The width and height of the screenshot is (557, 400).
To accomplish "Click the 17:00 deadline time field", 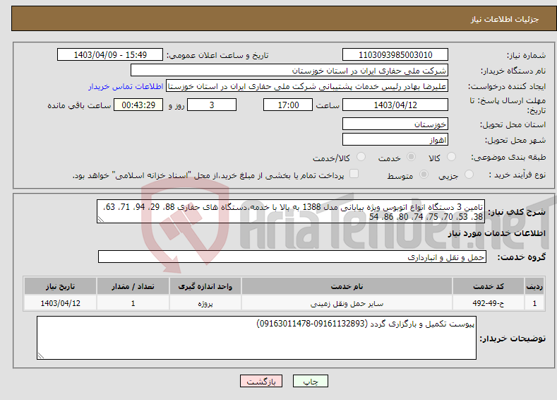I will pyautogui.click(x=288, y=105).
